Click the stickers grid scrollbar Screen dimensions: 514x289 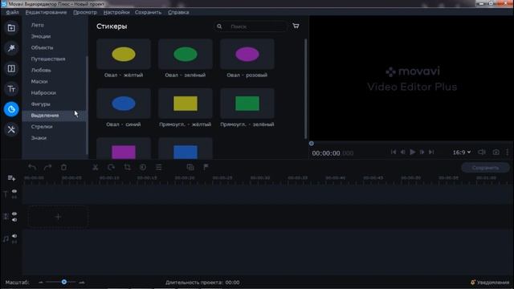coord(305,88)
